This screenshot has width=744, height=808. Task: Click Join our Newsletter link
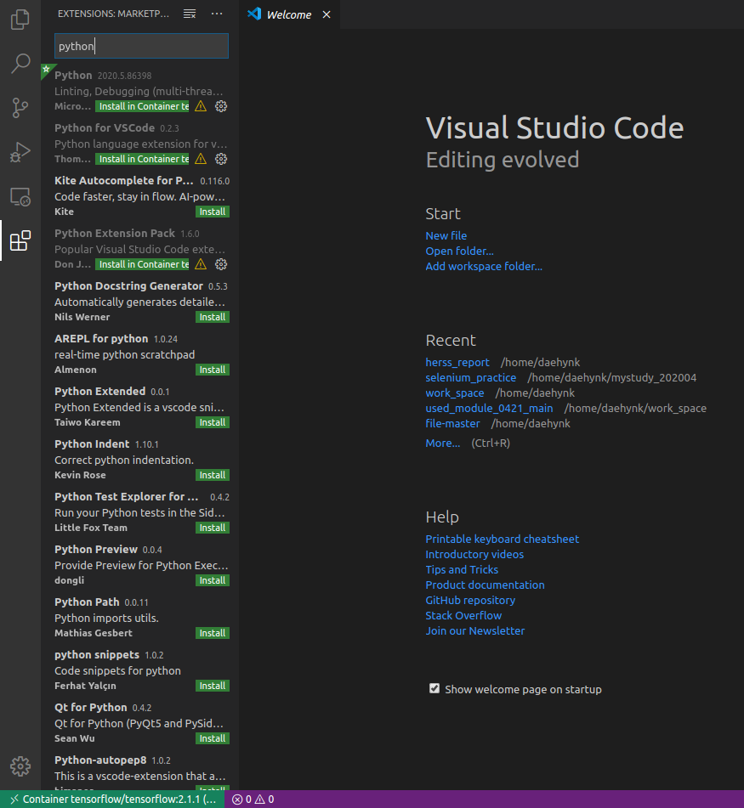[474, 630]
